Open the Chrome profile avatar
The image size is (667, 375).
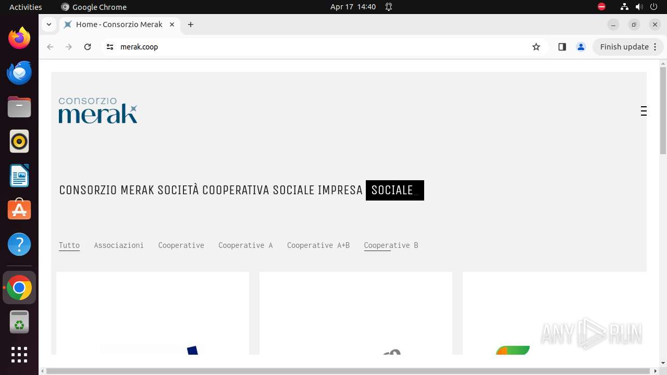coord(581,47)
